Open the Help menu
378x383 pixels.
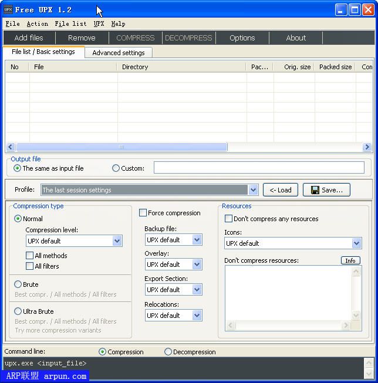tap(119, 23)
